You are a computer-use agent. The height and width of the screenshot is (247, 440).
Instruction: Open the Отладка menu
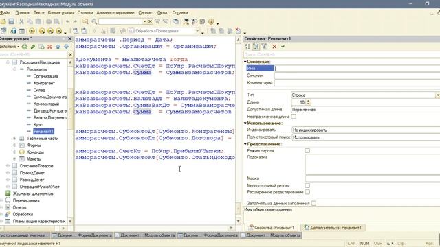pos(85,12)
